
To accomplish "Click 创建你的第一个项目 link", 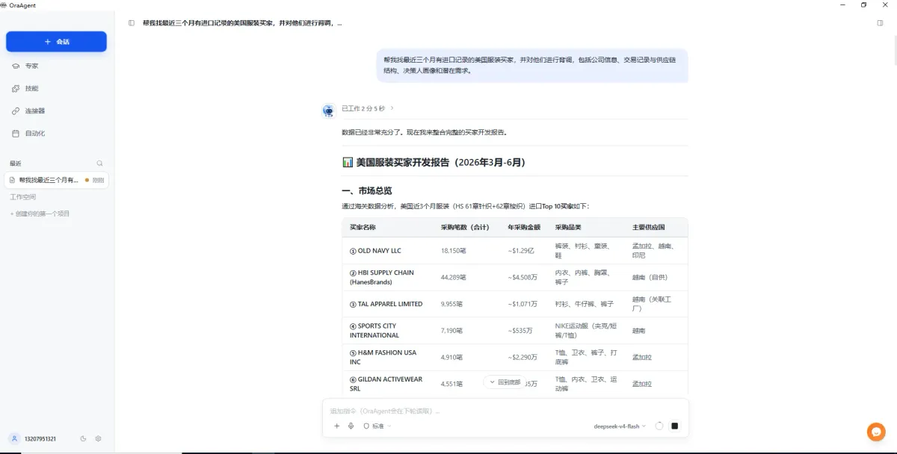I will point(40,214).
